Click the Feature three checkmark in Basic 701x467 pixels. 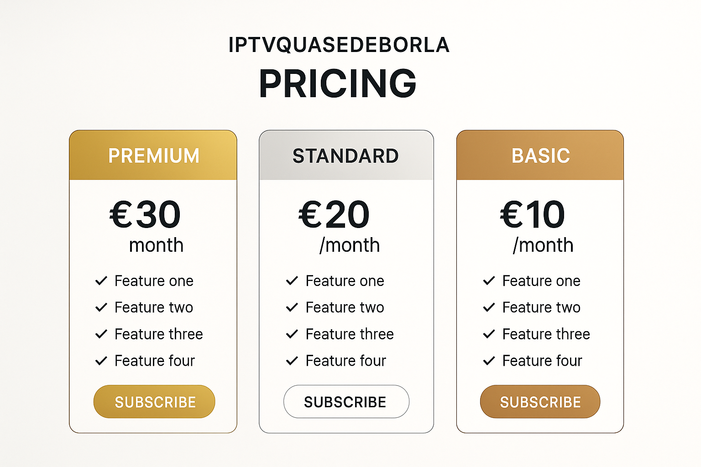pyautogui.click(x=489, y=334)
